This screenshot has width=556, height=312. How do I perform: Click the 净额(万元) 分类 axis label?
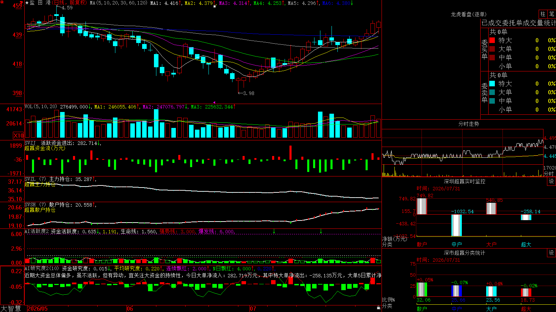[394, 242]
